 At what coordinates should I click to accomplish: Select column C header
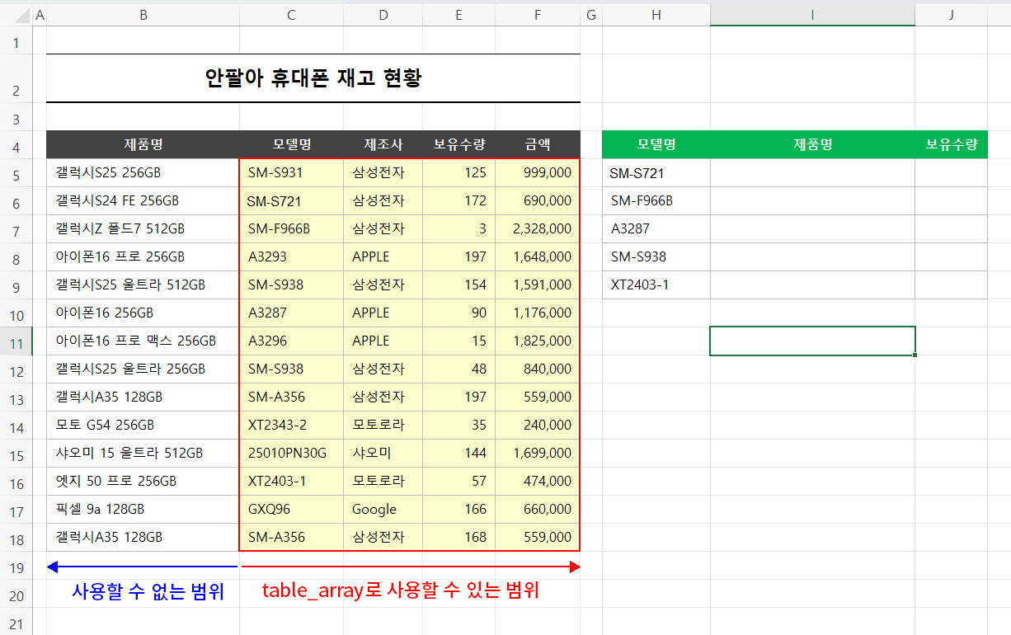point(291,15)
